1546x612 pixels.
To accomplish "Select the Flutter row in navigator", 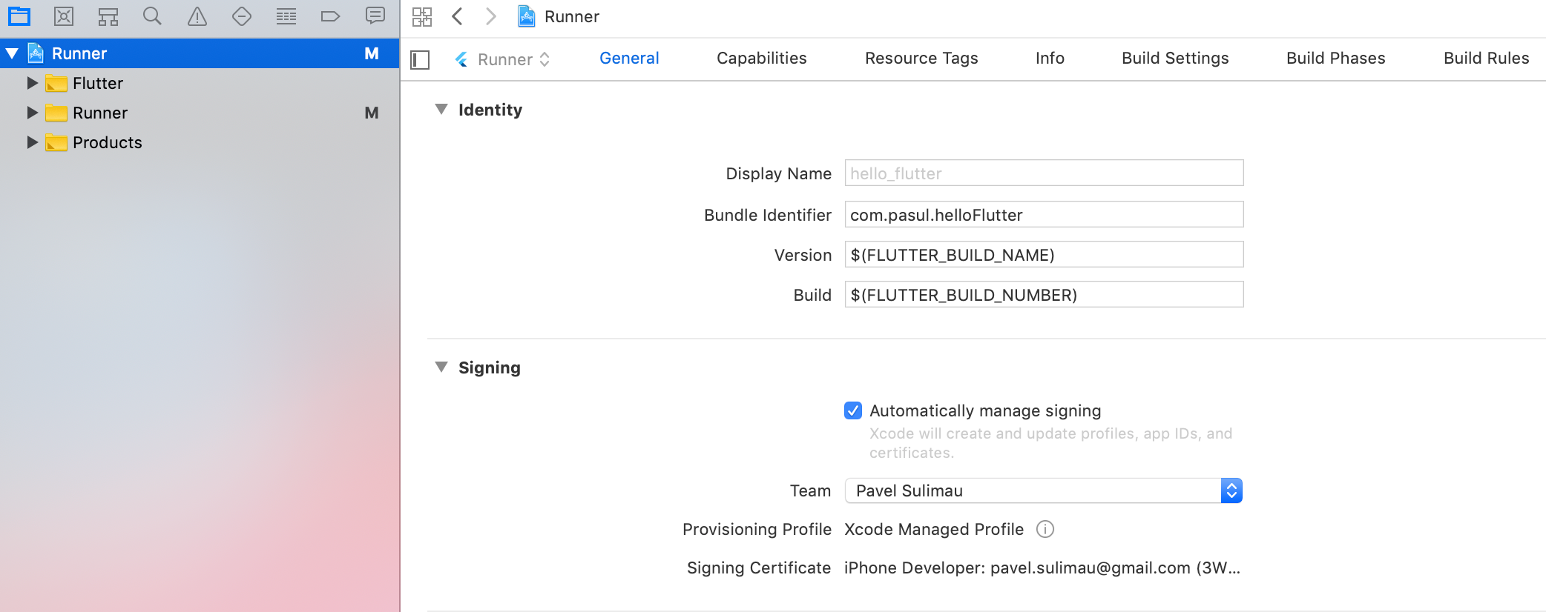I will 200,83.
